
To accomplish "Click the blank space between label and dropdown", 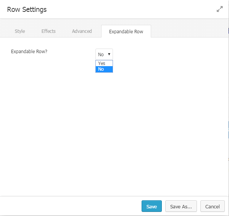I will [73, 52].
